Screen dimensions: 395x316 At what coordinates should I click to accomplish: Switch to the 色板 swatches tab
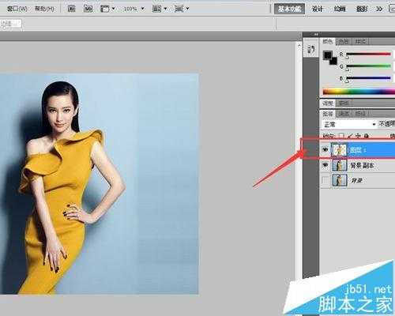coord(344,42)
